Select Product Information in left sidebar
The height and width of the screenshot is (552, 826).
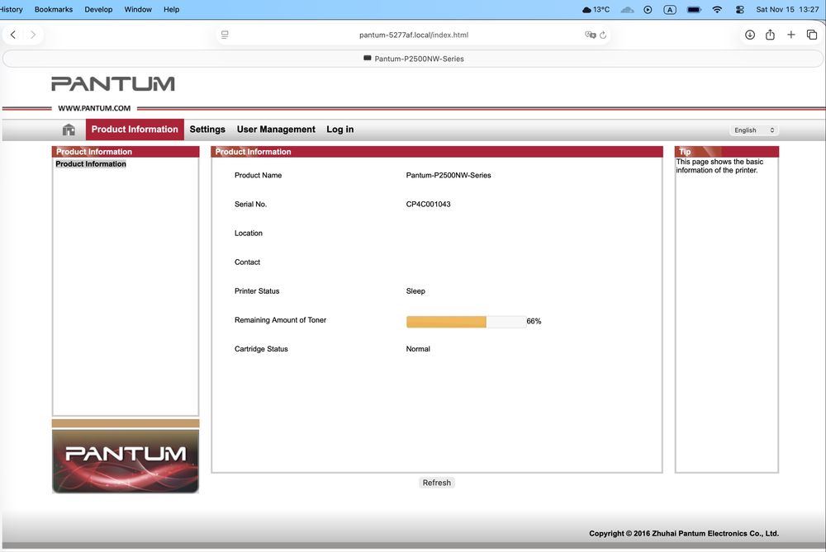[x=91, y=164]
